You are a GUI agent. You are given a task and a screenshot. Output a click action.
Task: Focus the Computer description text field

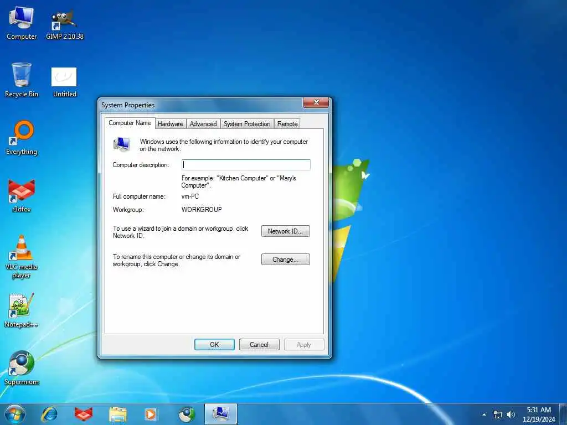point(246,165)
